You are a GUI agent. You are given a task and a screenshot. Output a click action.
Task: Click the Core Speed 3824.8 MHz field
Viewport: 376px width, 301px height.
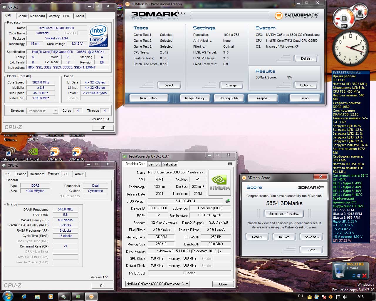click(x=41, y=82)
